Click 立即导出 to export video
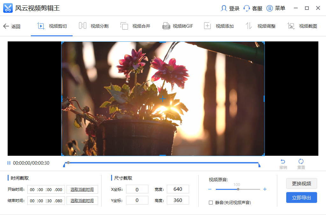Viewport: 326px width, 215px height. tap(301, 197)
